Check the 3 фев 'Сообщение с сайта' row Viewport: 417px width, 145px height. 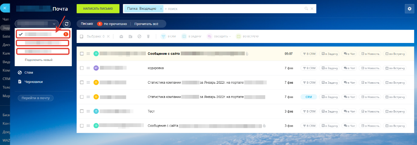(x=82, y=126)
